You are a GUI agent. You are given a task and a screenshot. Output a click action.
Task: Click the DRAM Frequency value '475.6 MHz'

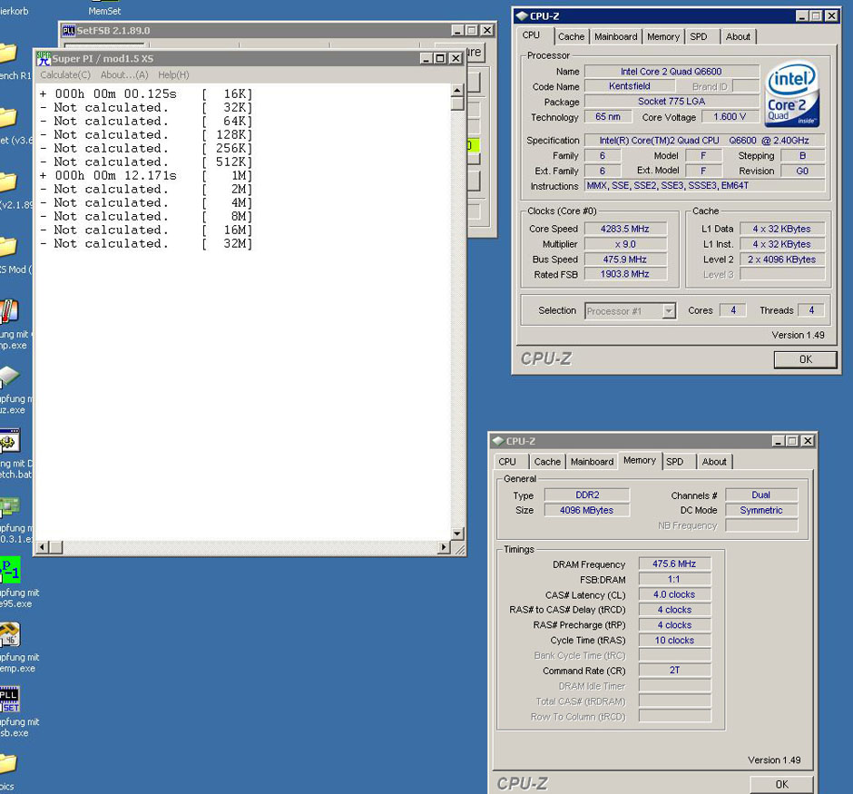pos(674,564)
